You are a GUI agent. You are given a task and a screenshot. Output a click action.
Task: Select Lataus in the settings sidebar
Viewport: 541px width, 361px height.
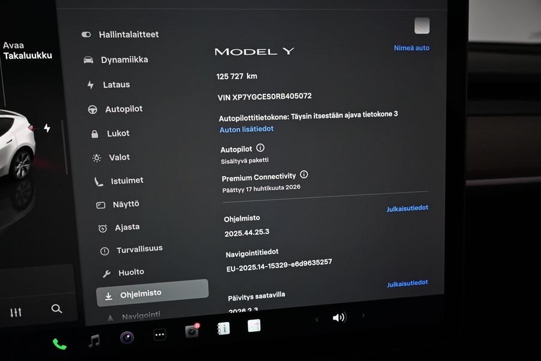(x=117, y=84)
